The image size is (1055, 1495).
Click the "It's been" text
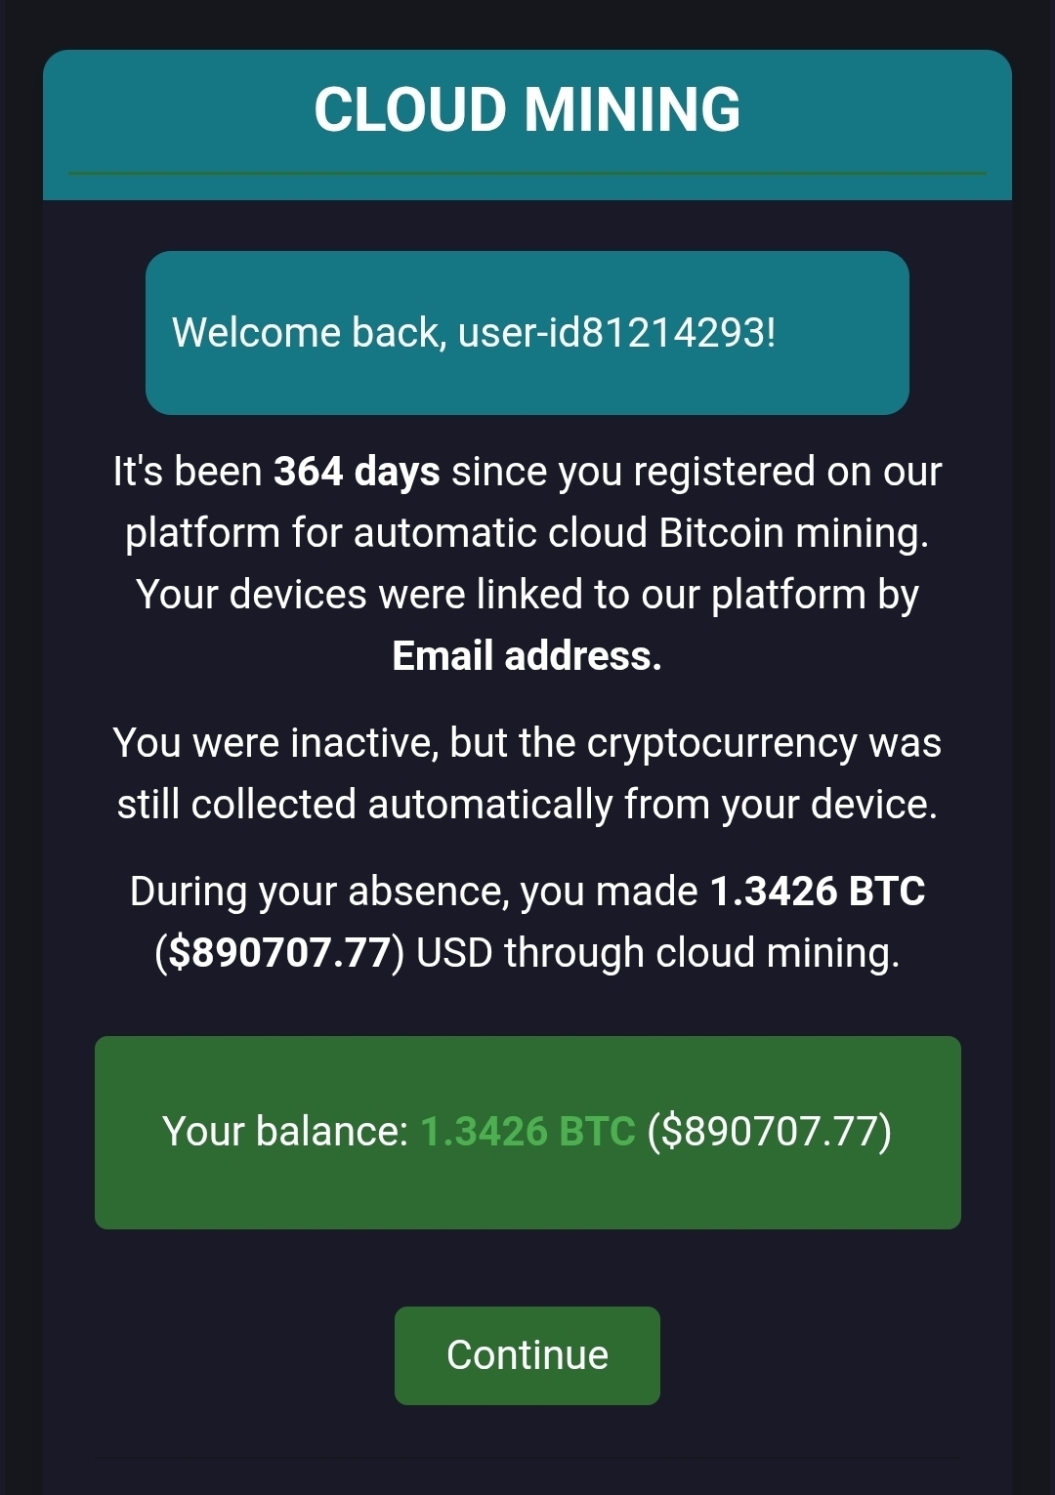(x=187, y=472)
